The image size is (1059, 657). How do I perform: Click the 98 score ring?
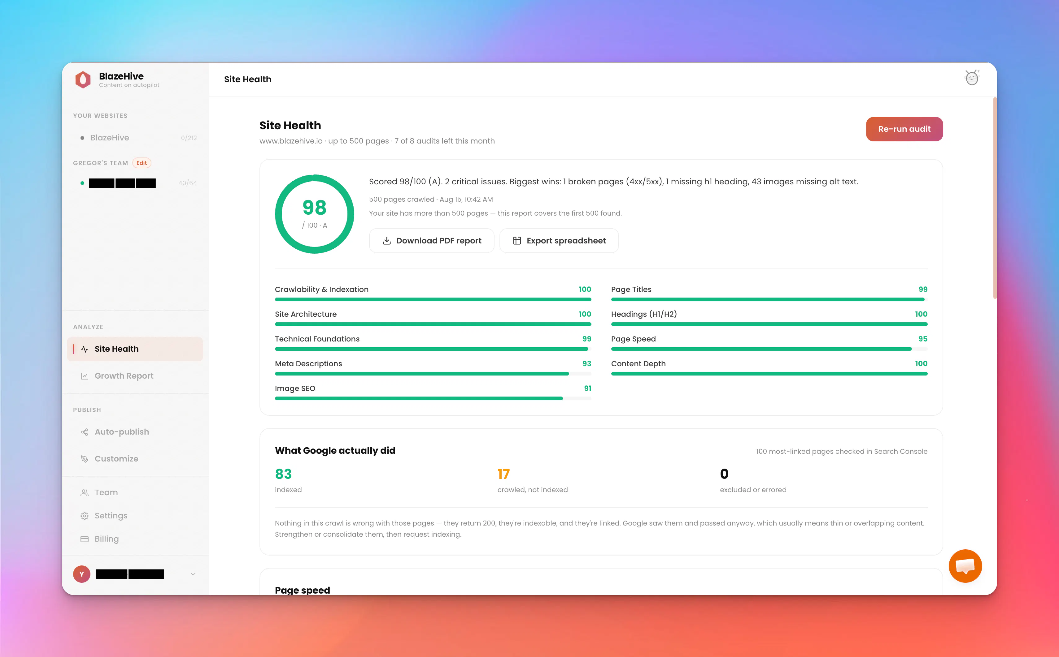[314, 214]
